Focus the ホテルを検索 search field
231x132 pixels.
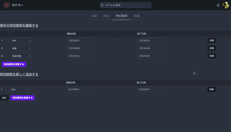(126, 5)
